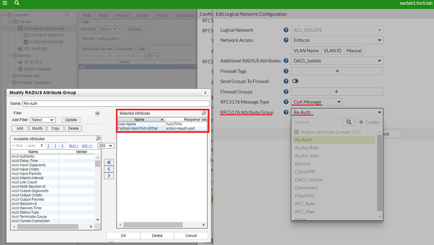Click the search icon in attribute group dropdown
The height and width of the screenshot is (245, 434).
point(349,122)
